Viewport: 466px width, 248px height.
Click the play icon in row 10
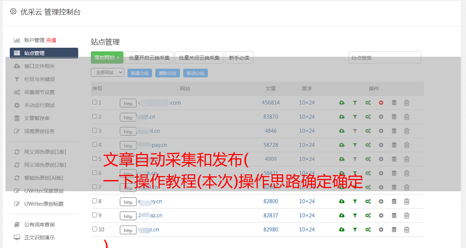(381, 230)
